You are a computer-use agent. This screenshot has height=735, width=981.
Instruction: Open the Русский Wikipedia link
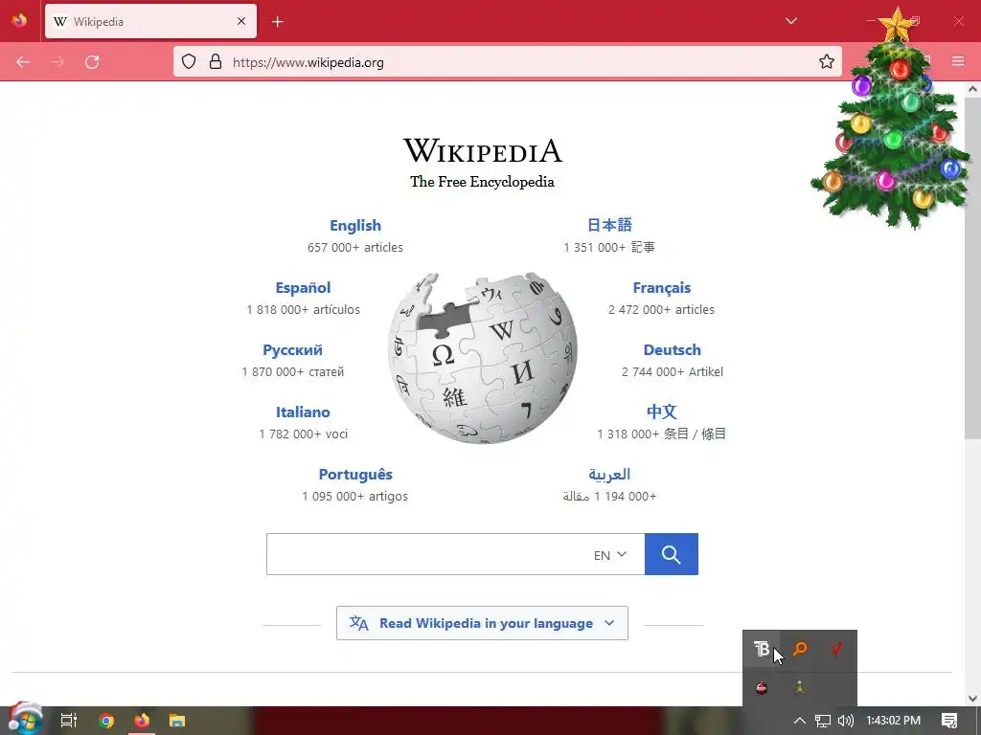coord(292,350)
